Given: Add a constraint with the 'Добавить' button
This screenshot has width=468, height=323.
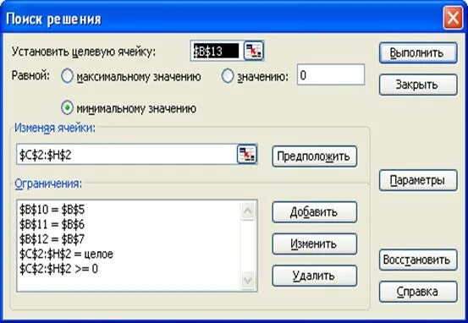Looking at the screenshot, I should click(314, 212).
